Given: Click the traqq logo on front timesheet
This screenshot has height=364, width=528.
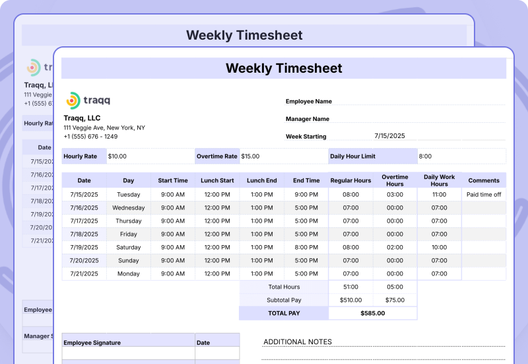Looking at the screenshot, I should click(x=88, y=100).
